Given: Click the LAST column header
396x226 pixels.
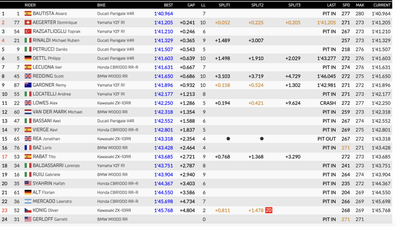Looking at the screenshot, I should point(332,5).
